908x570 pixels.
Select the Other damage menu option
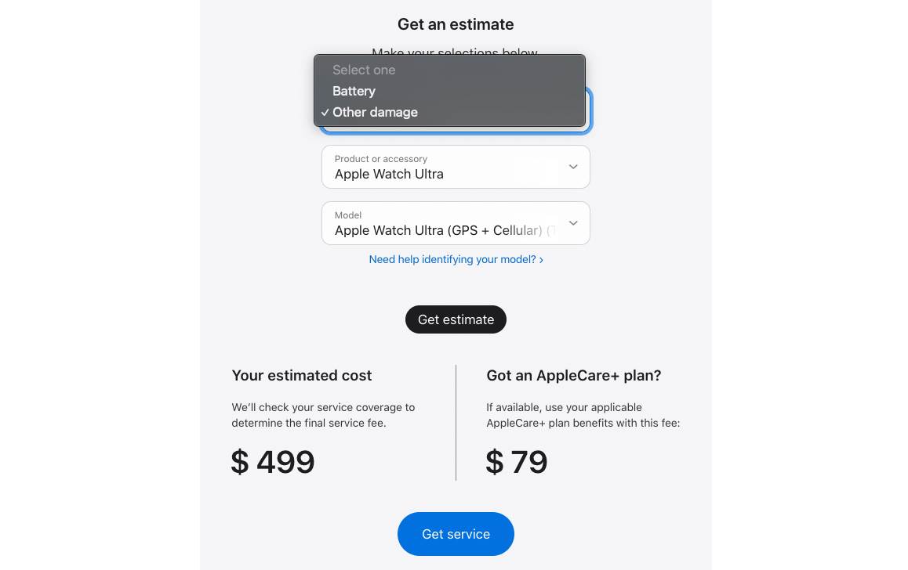point(375,112)
